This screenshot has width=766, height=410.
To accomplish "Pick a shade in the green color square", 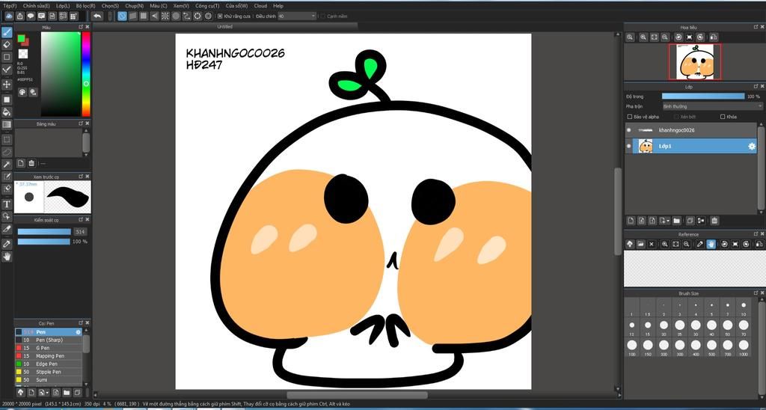I will pos(61,74).
